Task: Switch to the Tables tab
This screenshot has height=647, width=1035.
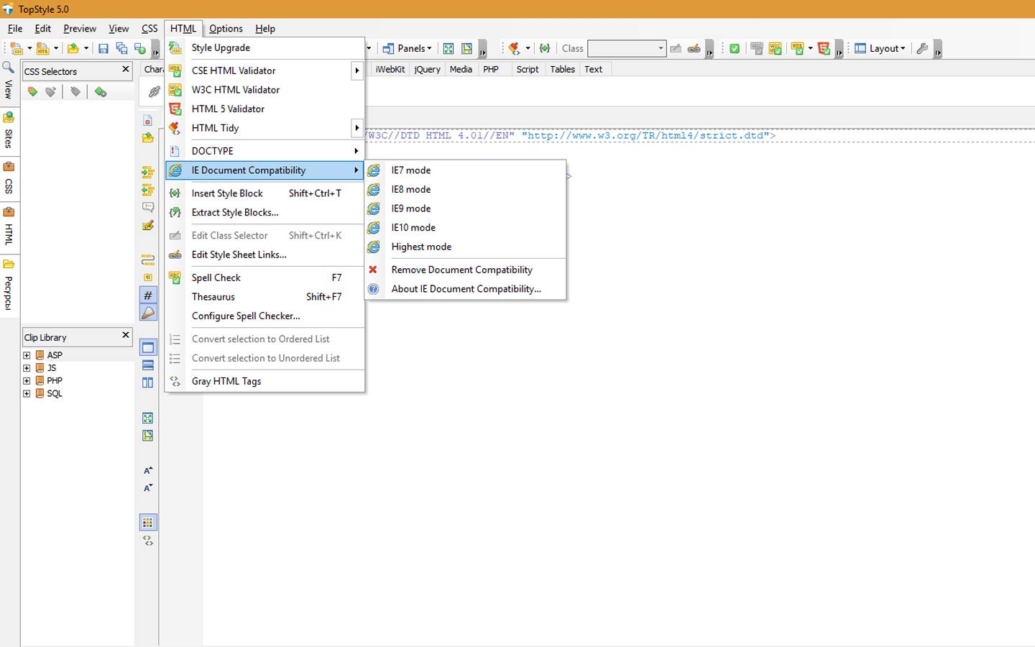Action: [562, 69]
